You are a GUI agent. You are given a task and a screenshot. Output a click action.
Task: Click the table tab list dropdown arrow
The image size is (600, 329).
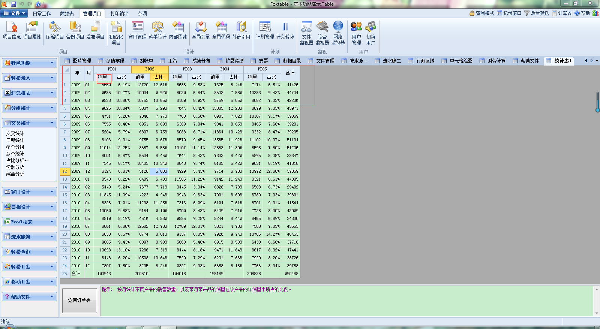point(597,61)
